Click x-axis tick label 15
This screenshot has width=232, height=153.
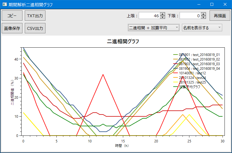[123, 141]
